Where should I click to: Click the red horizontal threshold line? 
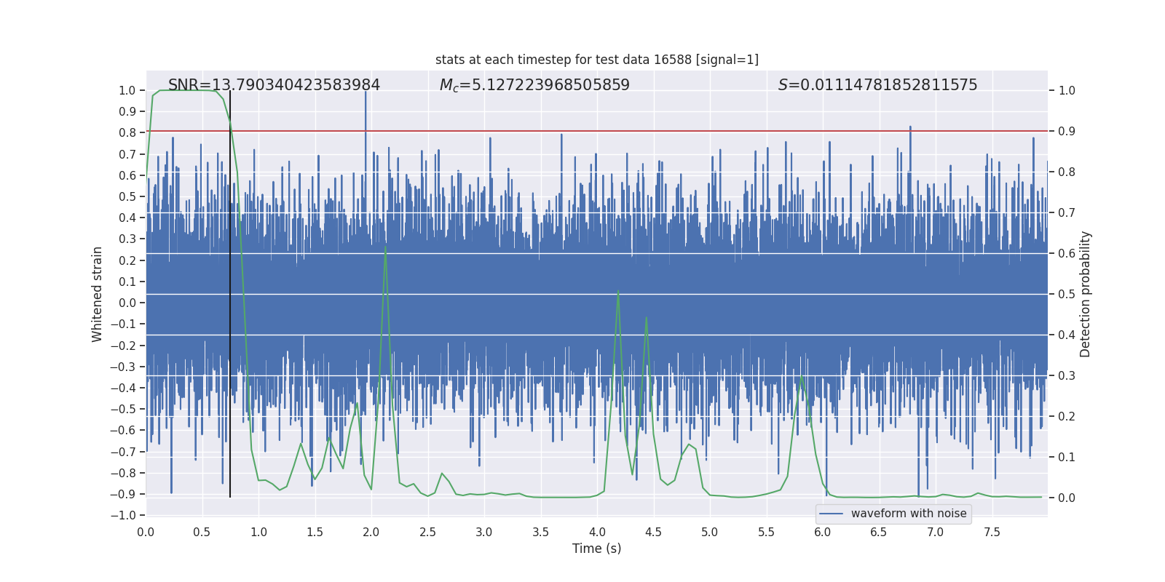click(x=655, y=131)
